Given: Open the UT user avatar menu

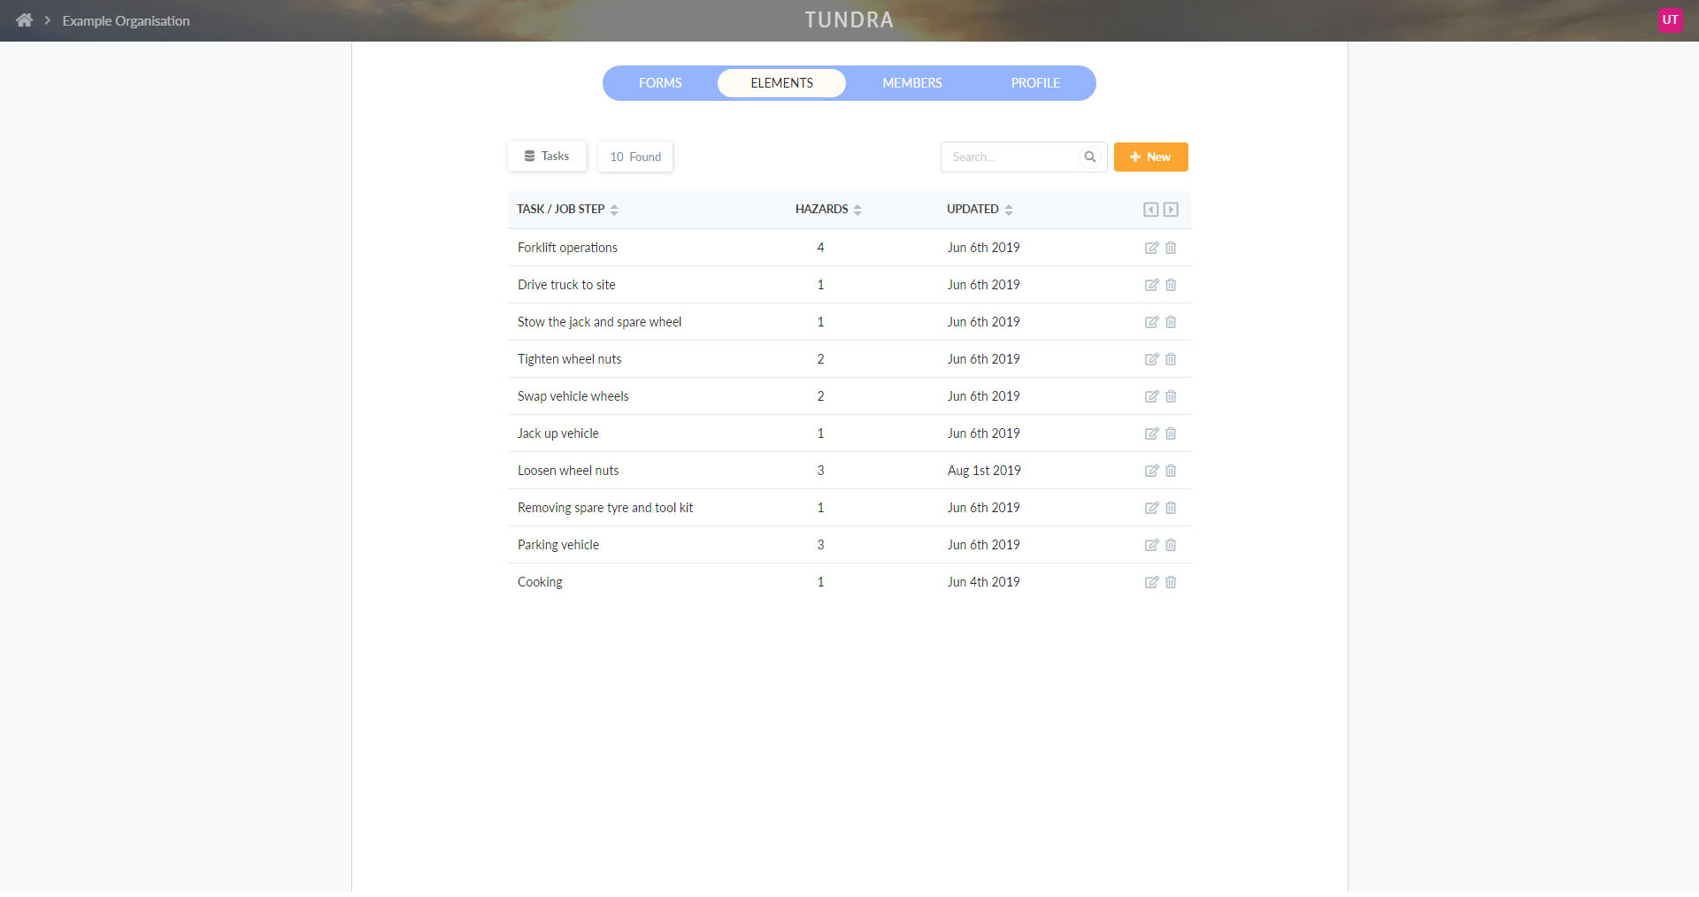Looking at the screenshot, I should (x=1670, y=19).
